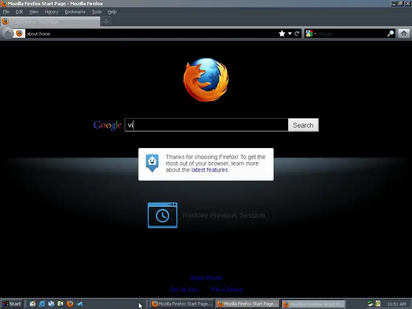The width and height of the screenshot is (412, 309).
Task: Click the Pair a Device link
Action: 227,289
